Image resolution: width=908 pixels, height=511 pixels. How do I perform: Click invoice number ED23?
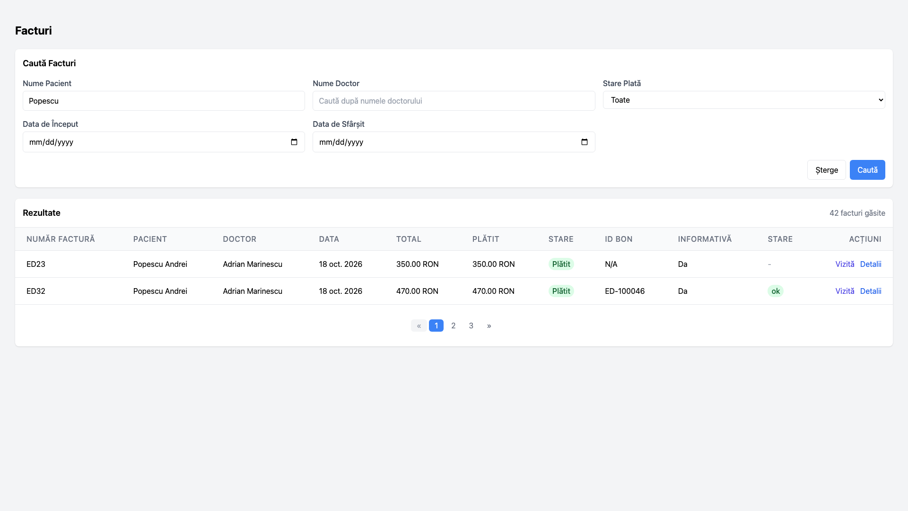click(36, 264)
